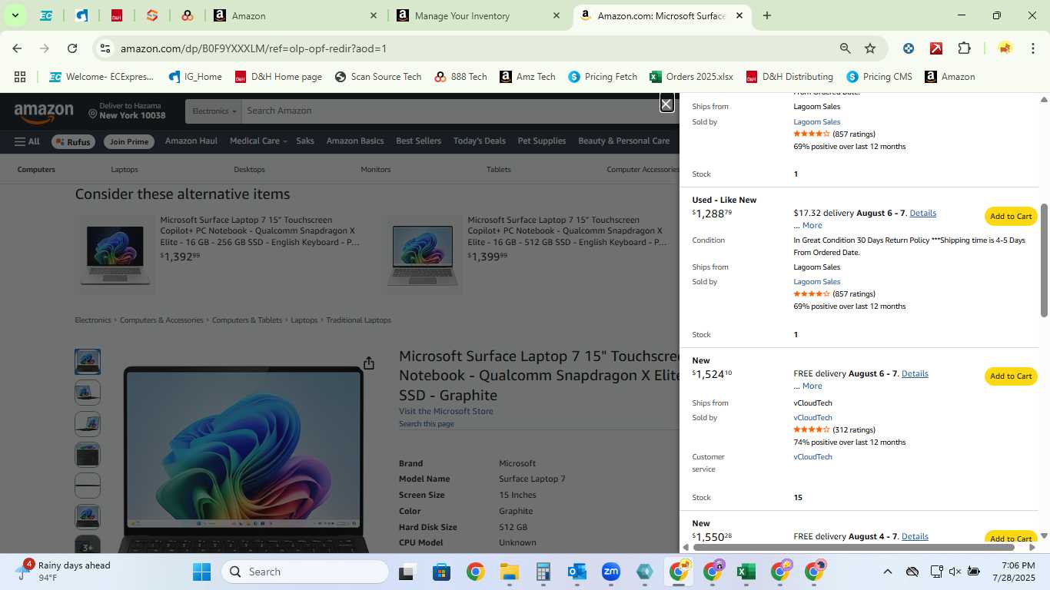
Task: Open the tab search dropdown arrow
Action: [x=15, y=15]
